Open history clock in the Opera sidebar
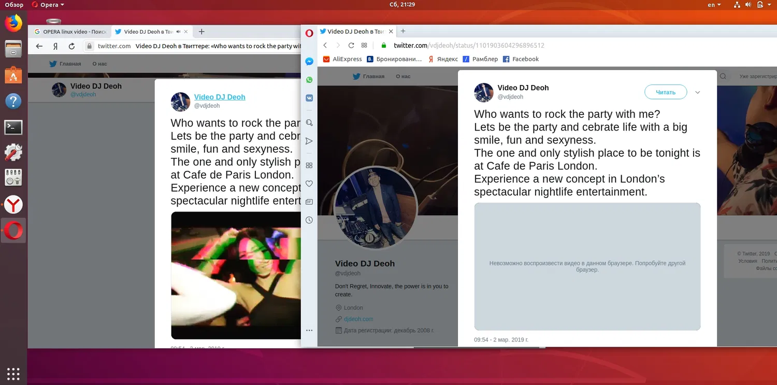 (x=309, y=220)
